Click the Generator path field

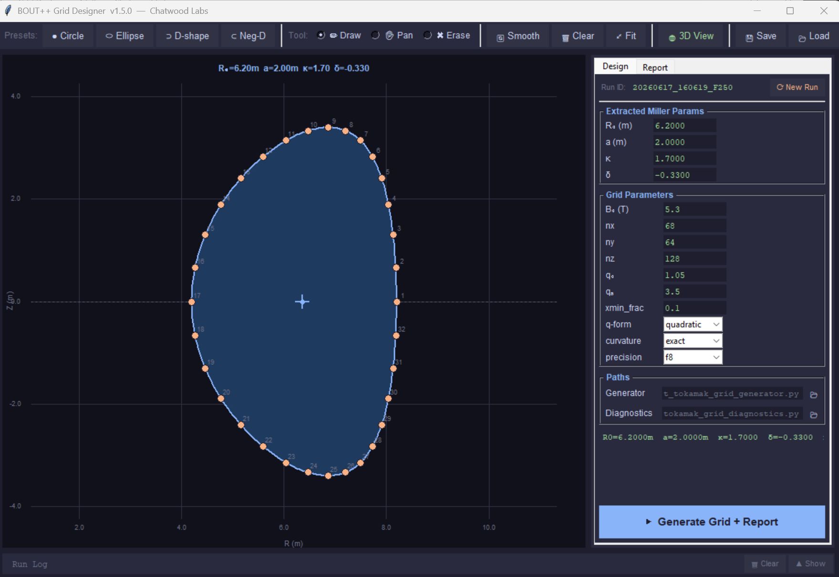pyautogui.click(x=732, y=394)
